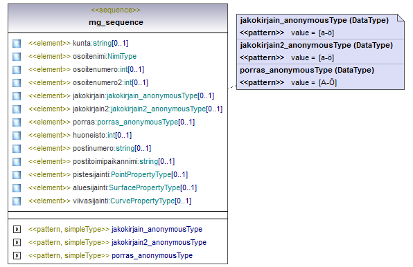413x267 pixels.
Task: Select the mg_sequence class title
Action: [116, 22]
